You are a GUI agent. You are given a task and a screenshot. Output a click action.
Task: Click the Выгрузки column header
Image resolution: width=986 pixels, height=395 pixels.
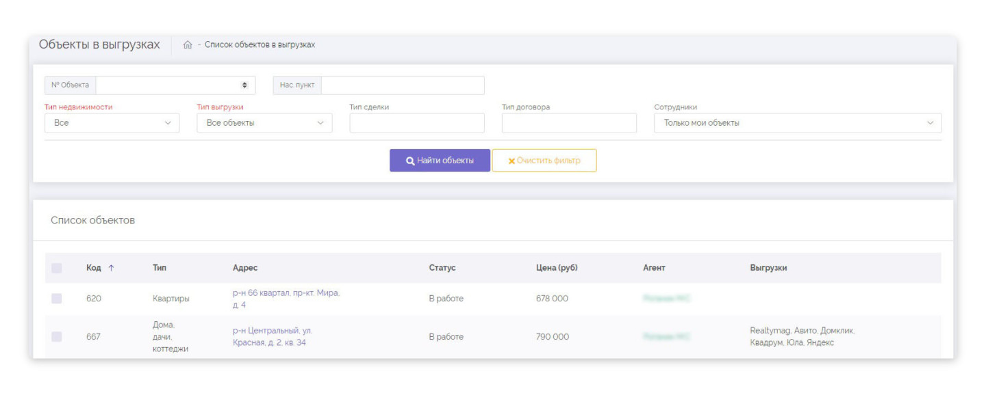[768, 268]
